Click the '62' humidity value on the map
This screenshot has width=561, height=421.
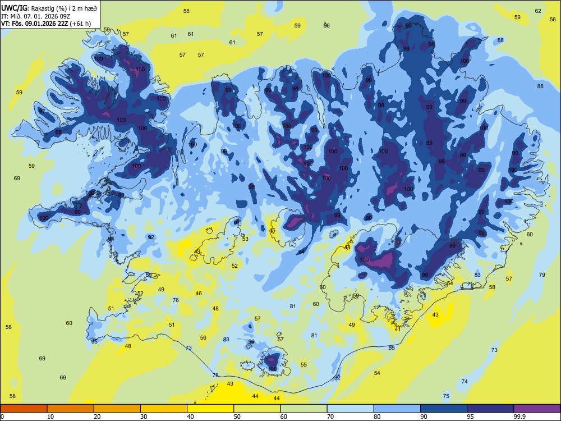tap(538, 11)
